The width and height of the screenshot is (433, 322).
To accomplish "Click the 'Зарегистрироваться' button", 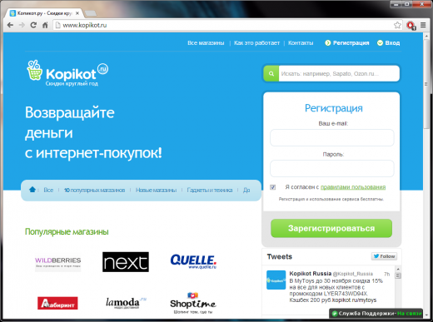I will pyautogui.click(x=331, y=228).
